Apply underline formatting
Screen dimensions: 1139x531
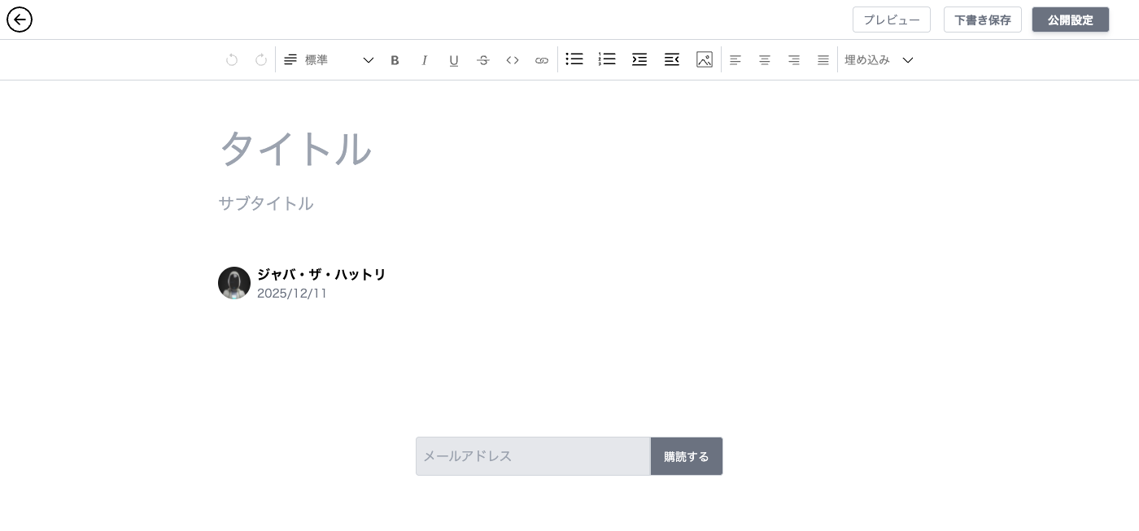point(454,60)
